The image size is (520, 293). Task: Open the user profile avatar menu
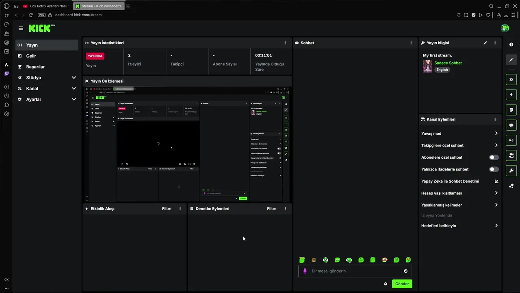point(505,28)
